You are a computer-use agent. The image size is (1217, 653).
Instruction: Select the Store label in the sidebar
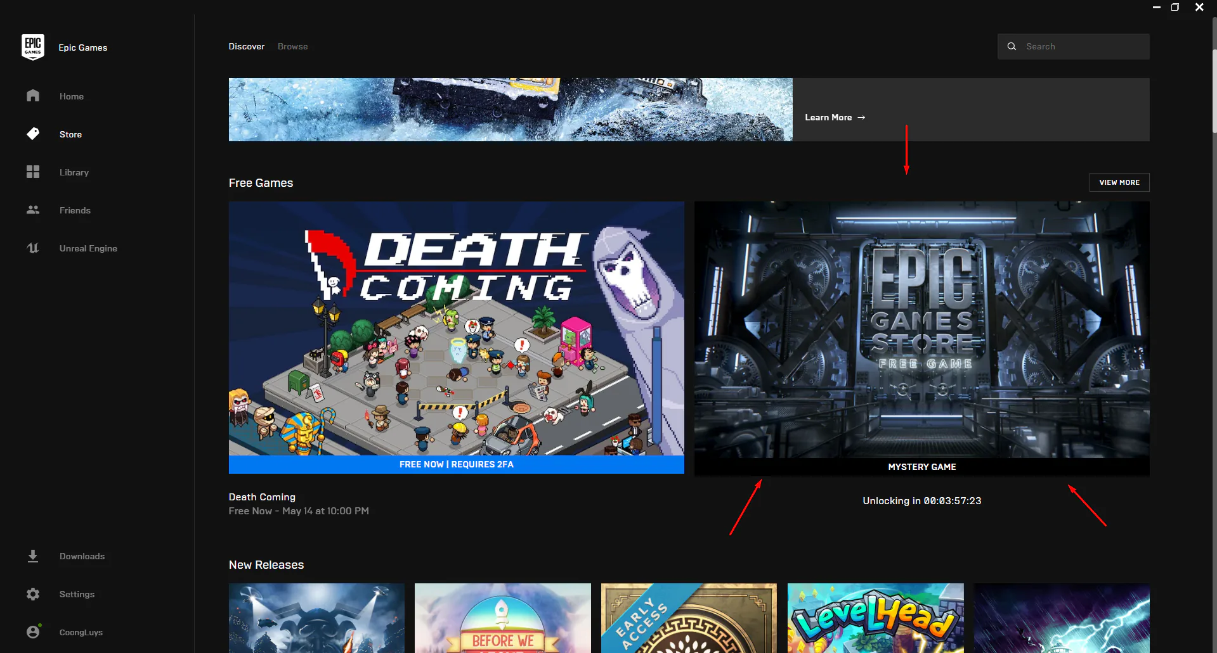pos(70,134)
